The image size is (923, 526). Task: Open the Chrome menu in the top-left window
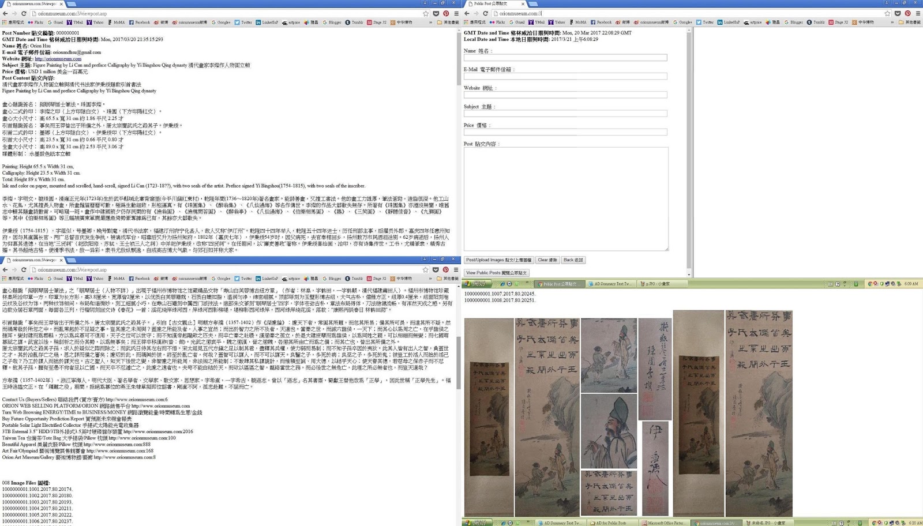[x=456, y=13]
